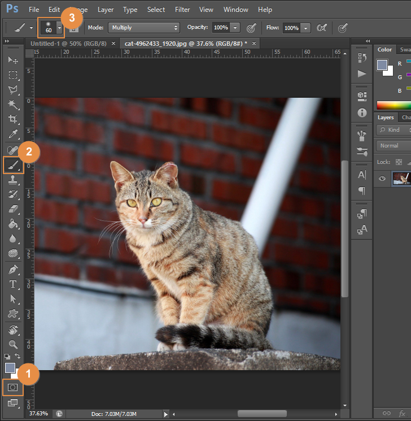Select the Magic Wand tool
The height and width of the screenshot is (421, 411).
click(12, 104)
